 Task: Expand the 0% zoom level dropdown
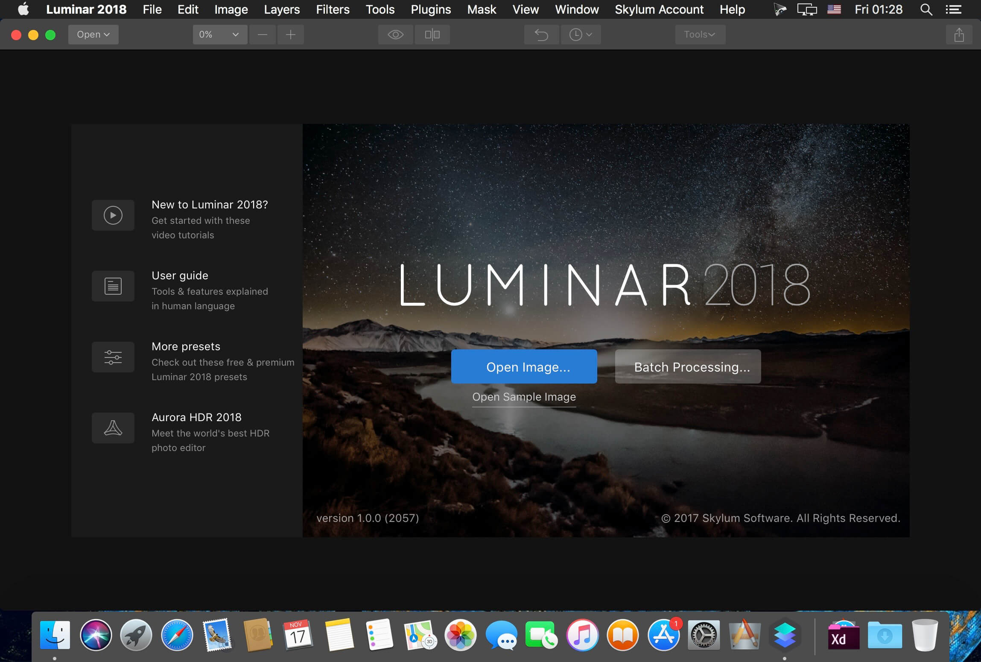point(220,35)
